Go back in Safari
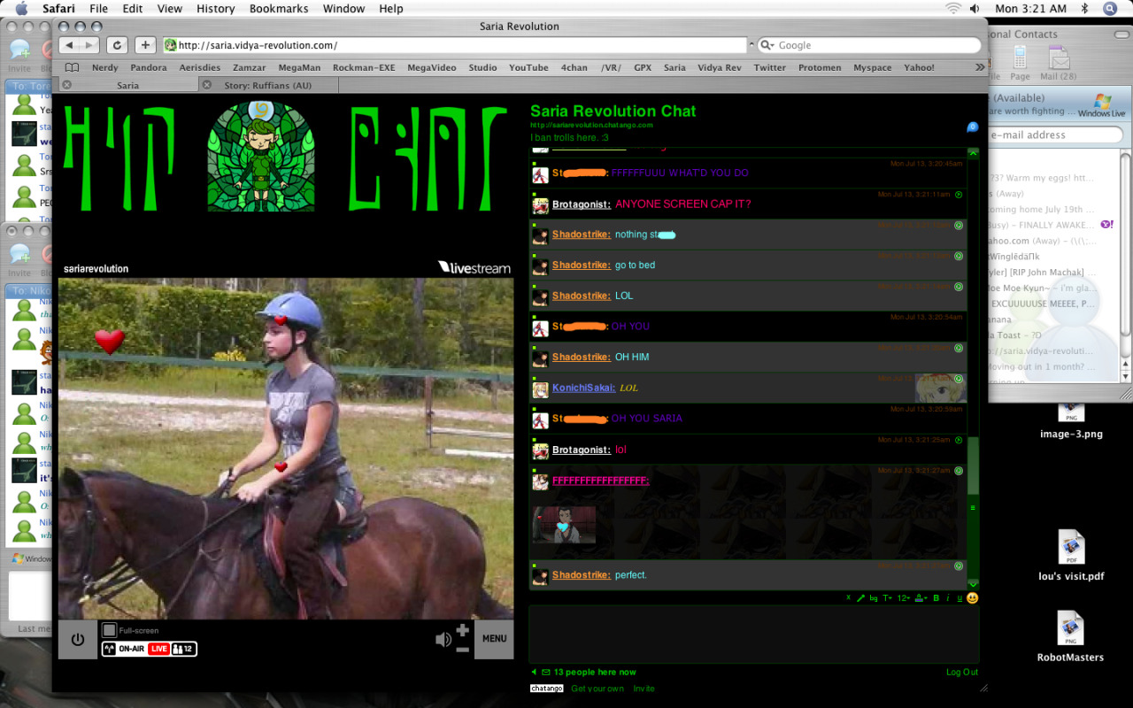 point(69,45)
